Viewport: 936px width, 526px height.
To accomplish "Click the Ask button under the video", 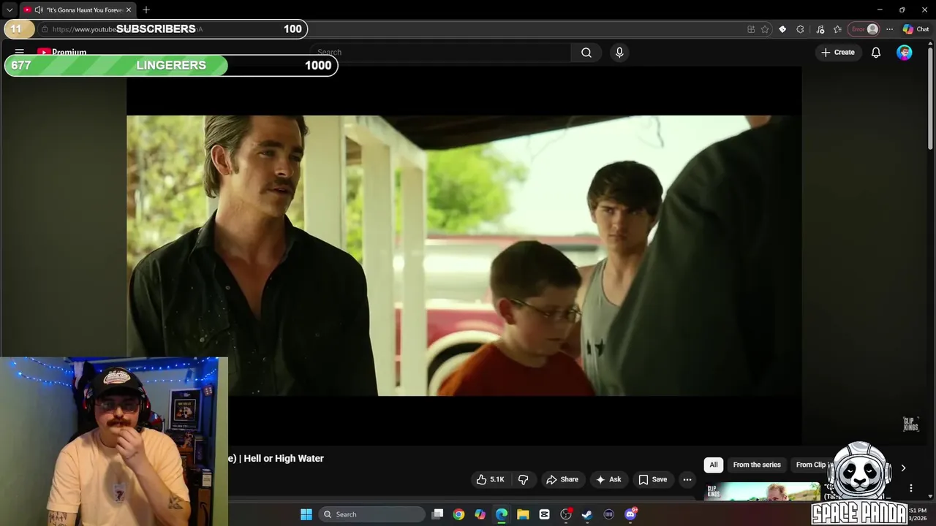I will click(608, 479).
